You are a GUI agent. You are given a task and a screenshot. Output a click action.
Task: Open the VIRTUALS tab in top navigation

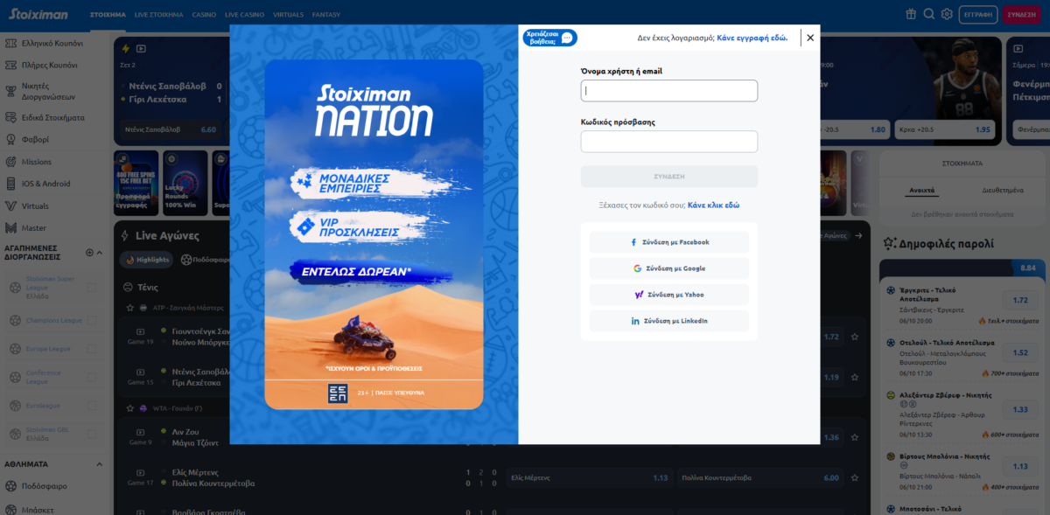pos(288,15)
